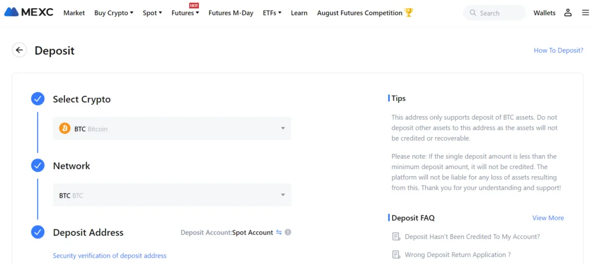The width and height of the screenshot is (594, 264).
Task: Click the deposit account info icon
Action: tap(288, 232)
